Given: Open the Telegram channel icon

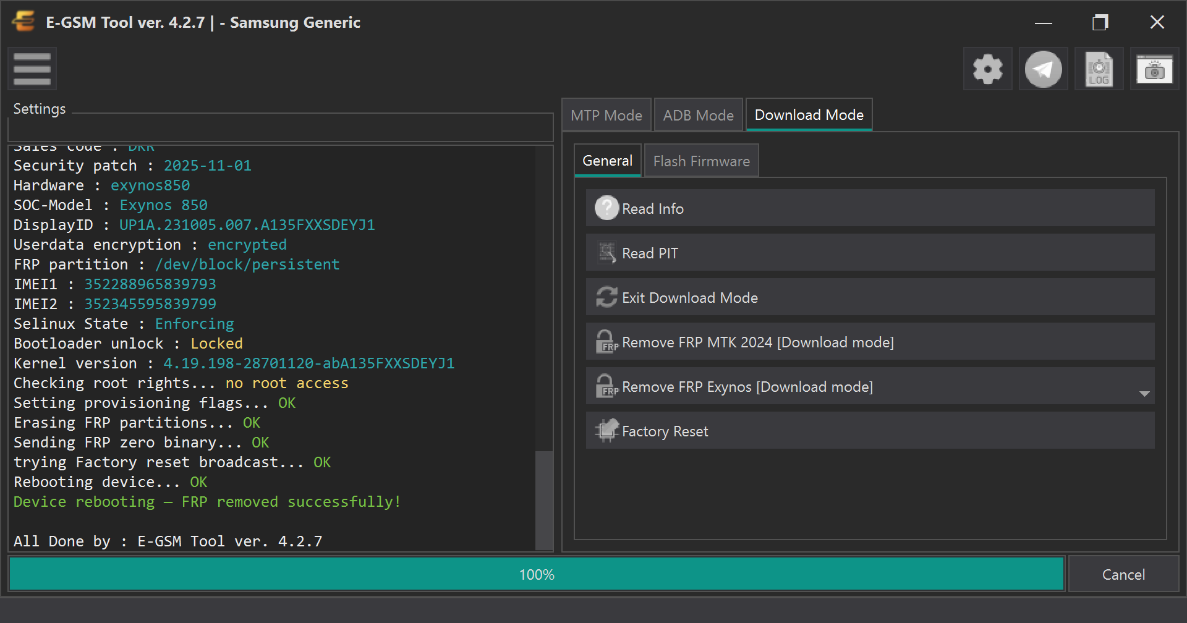Looking at the screenshot, I should [x=1043, y=69].
